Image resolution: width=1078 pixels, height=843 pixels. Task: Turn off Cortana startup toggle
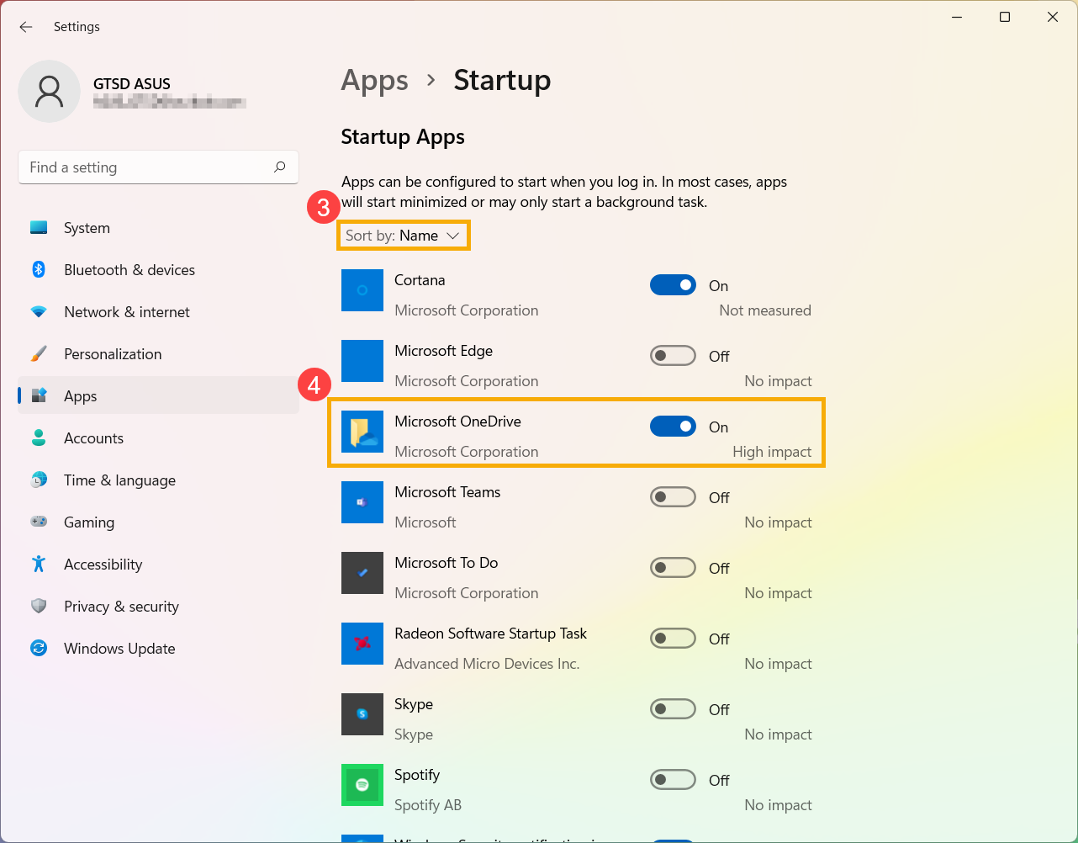click(x=673, y=285)
